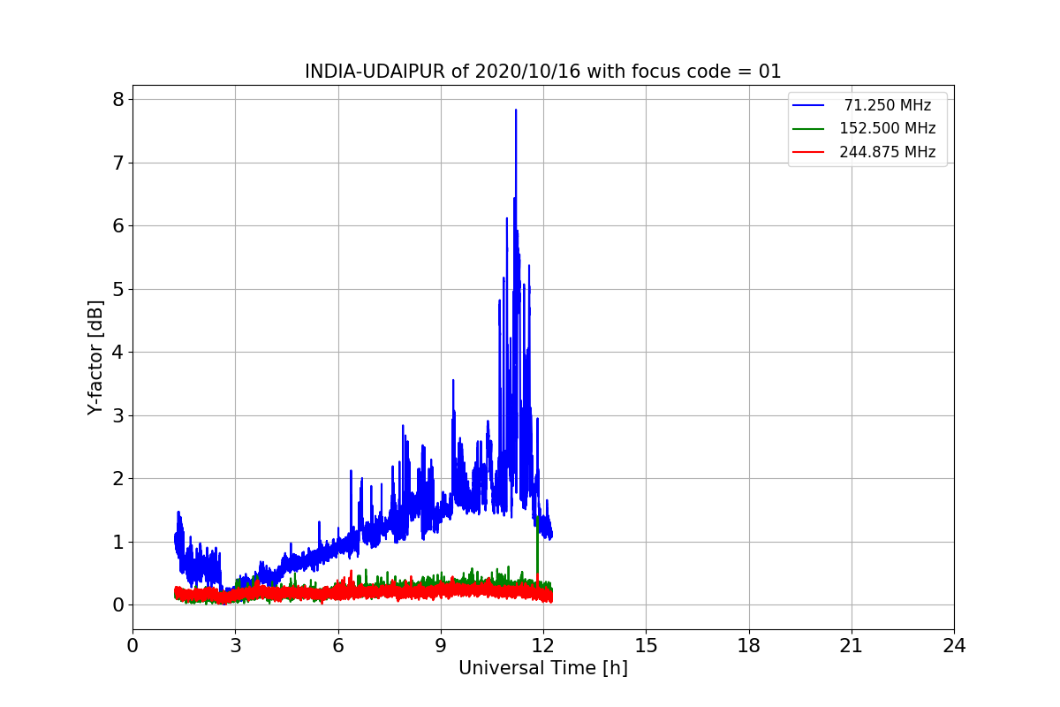
Task: Click x-axis tick label 18
Action: pyautogui.click(x=749, y=646)
